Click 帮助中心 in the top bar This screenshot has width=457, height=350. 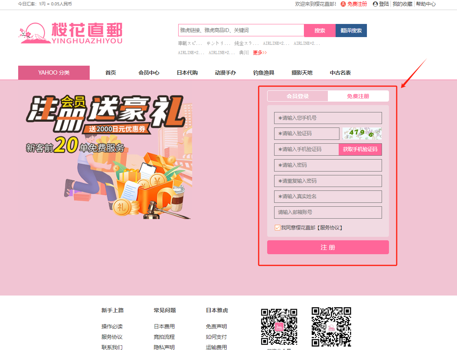pos(426,4)
